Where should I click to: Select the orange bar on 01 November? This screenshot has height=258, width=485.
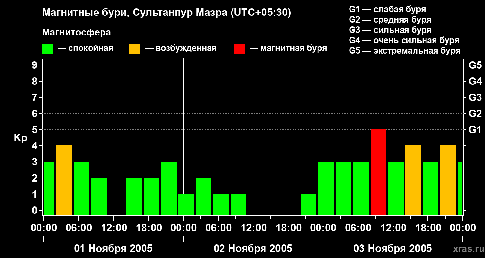coord(64,180)
